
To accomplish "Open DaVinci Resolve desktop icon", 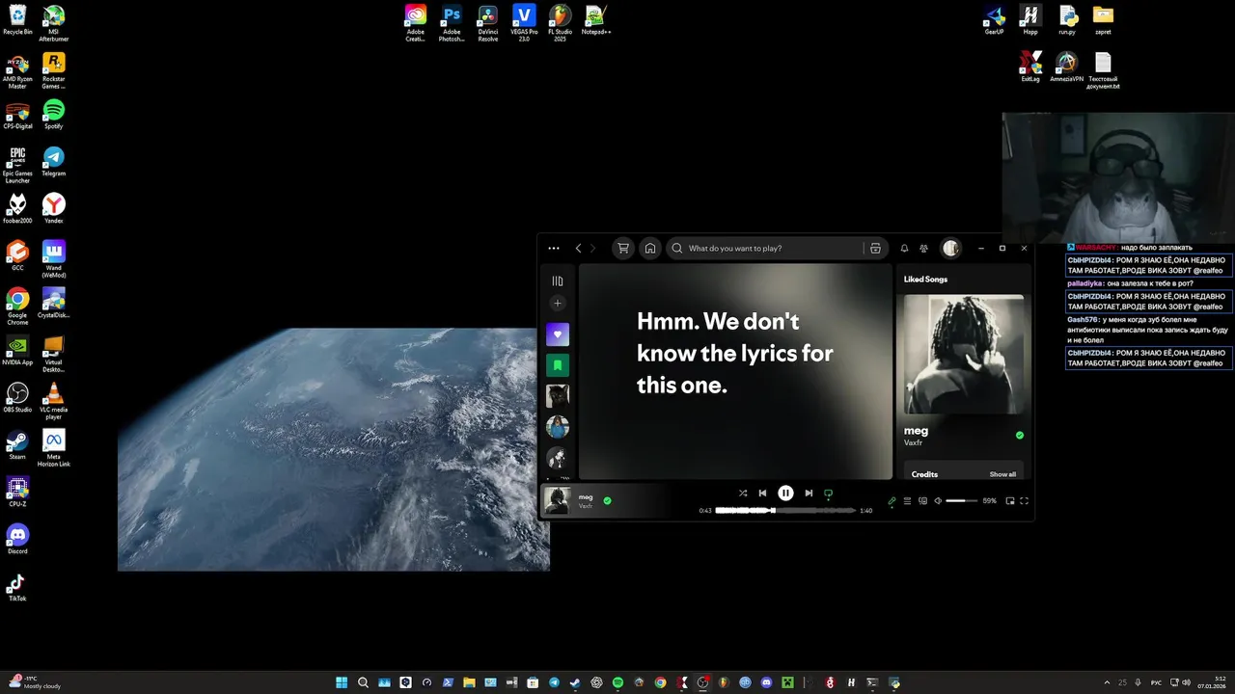I will coord(488,21).
